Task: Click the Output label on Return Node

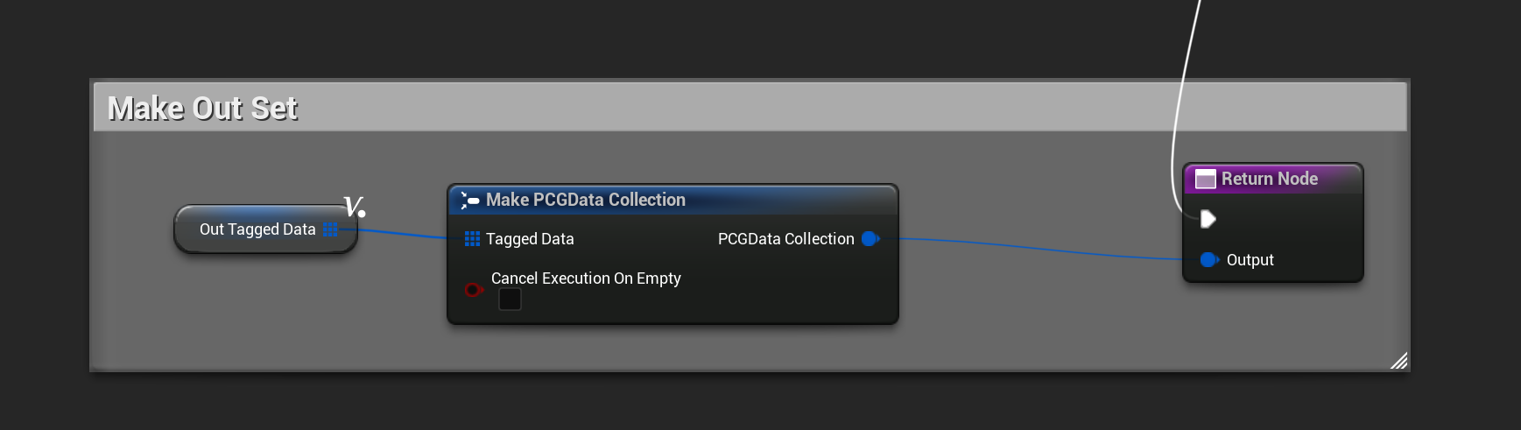Action: tap(1250, 260)
